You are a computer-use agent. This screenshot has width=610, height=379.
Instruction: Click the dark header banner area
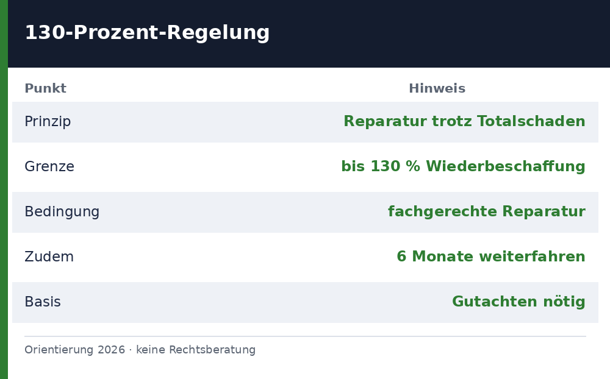point(309,34)
